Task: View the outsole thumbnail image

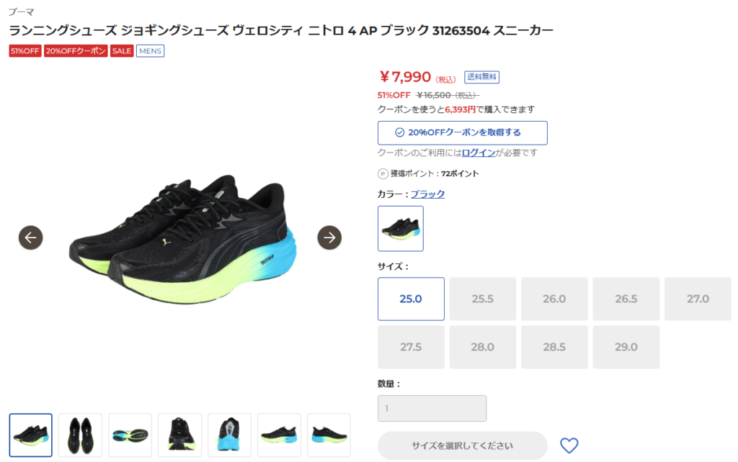Action: pos(130,435)
